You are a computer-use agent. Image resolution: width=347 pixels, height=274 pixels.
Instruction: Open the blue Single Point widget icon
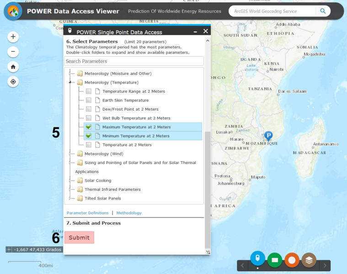(x=257, y=258)
